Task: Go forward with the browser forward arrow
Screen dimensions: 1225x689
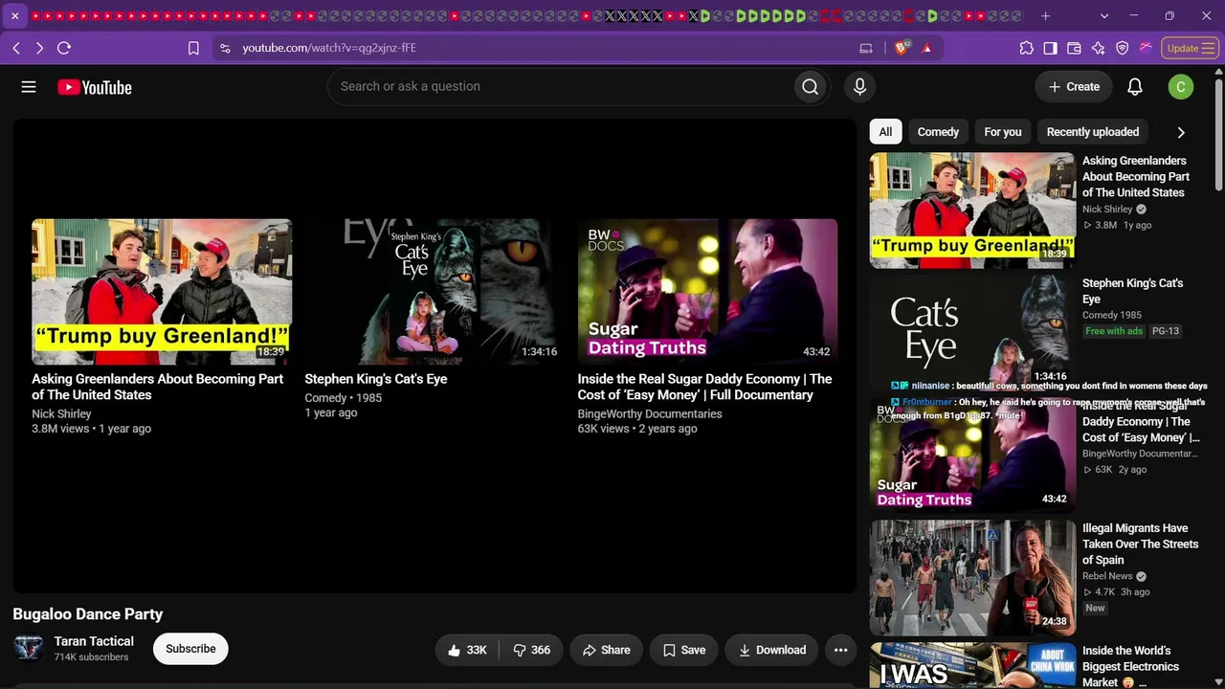Action: click(39, 48)
